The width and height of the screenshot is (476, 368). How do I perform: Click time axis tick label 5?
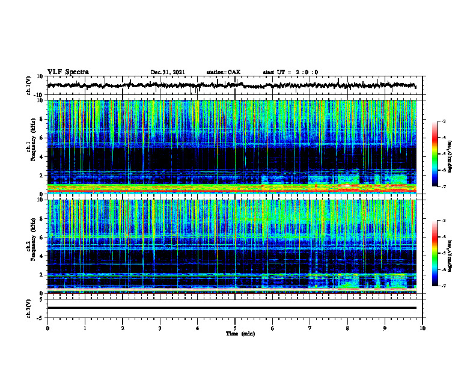[x=235, y=328]
